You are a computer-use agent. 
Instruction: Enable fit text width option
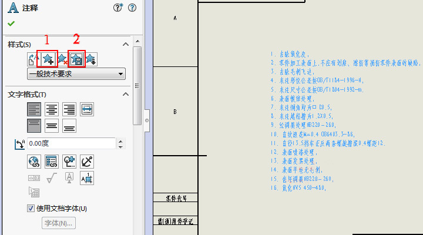[87, 109]
